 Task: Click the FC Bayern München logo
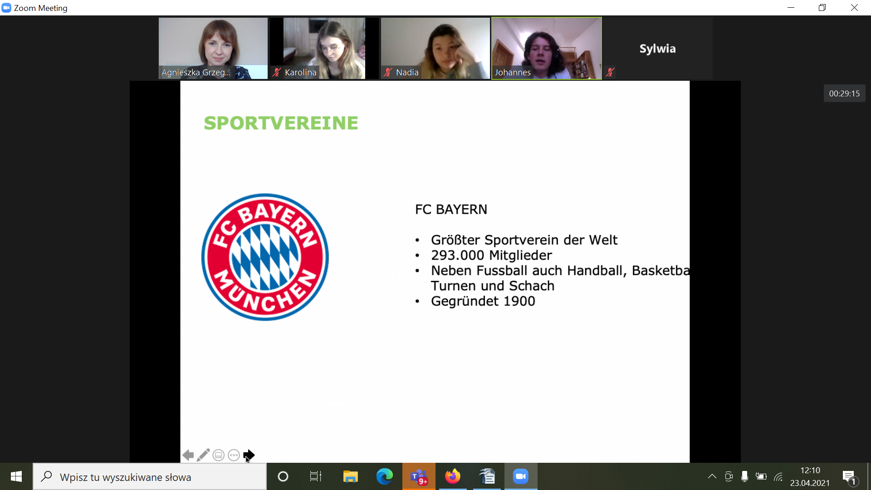[265, 257]
